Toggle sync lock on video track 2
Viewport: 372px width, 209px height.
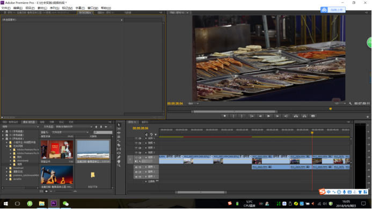click(140, 152)
